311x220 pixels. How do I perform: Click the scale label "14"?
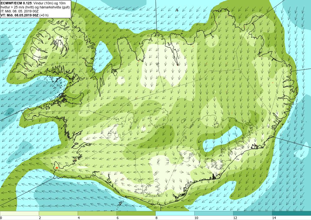pos(274,218)
